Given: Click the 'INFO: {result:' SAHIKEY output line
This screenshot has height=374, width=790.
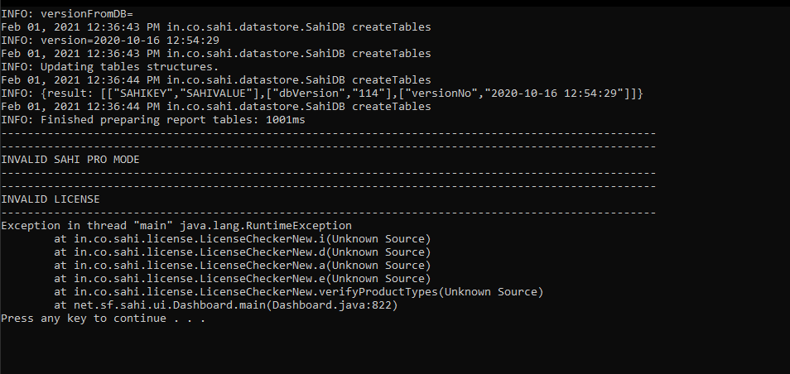Looking at the screenshot, I should tap(322, 93).
